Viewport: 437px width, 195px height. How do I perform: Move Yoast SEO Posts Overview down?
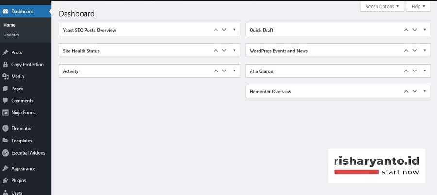pyautogui.click(x=224, y=30)
